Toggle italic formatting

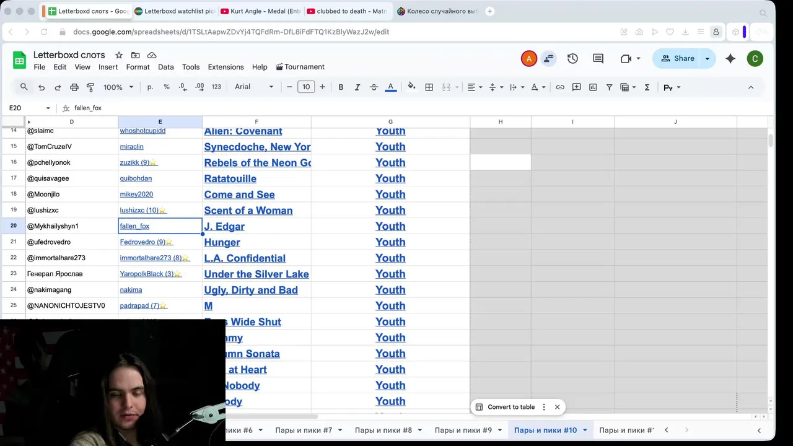pyautogui.click(x=357, y=87)
